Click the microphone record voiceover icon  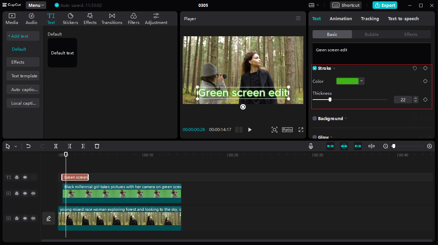point(311,146)
